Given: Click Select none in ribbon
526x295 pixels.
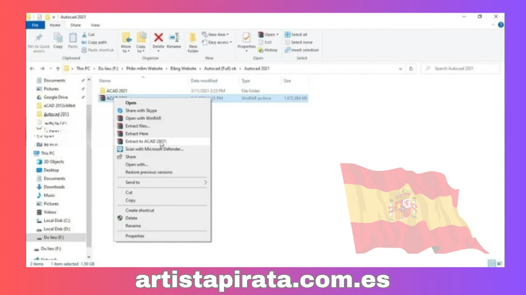Looking at the screenshot, I should coord(298,42).
